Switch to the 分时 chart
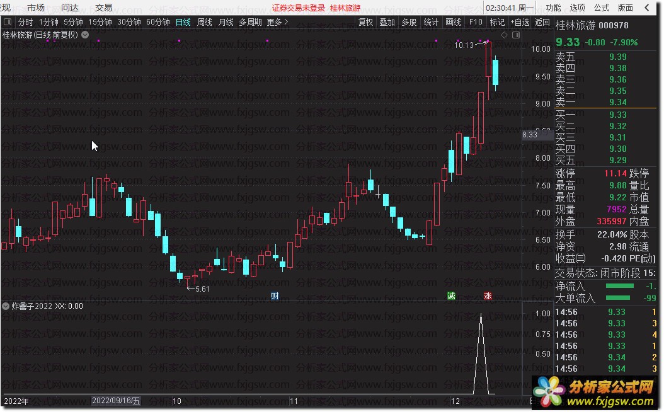Viewport: 664px width, 412px height. coord(25,22)
